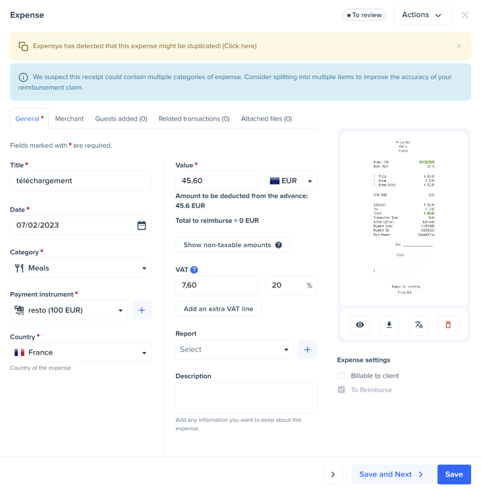Click the Meals fork and knife icon
Image resolution: width=481 pixels, height=489 pixels.
click(19, 268)
